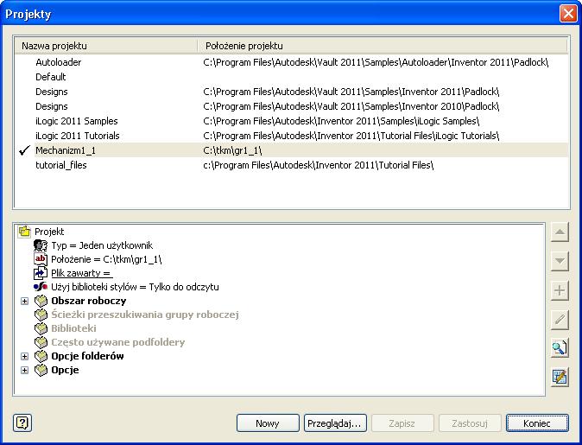The height and width of the screenshot is (445, 582).
Task: Select 'Użyj biblioteki stylów' entry
Action: coord(135,287)
